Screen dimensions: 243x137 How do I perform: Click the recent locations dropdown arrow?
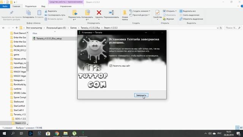(x=13, y=28)
